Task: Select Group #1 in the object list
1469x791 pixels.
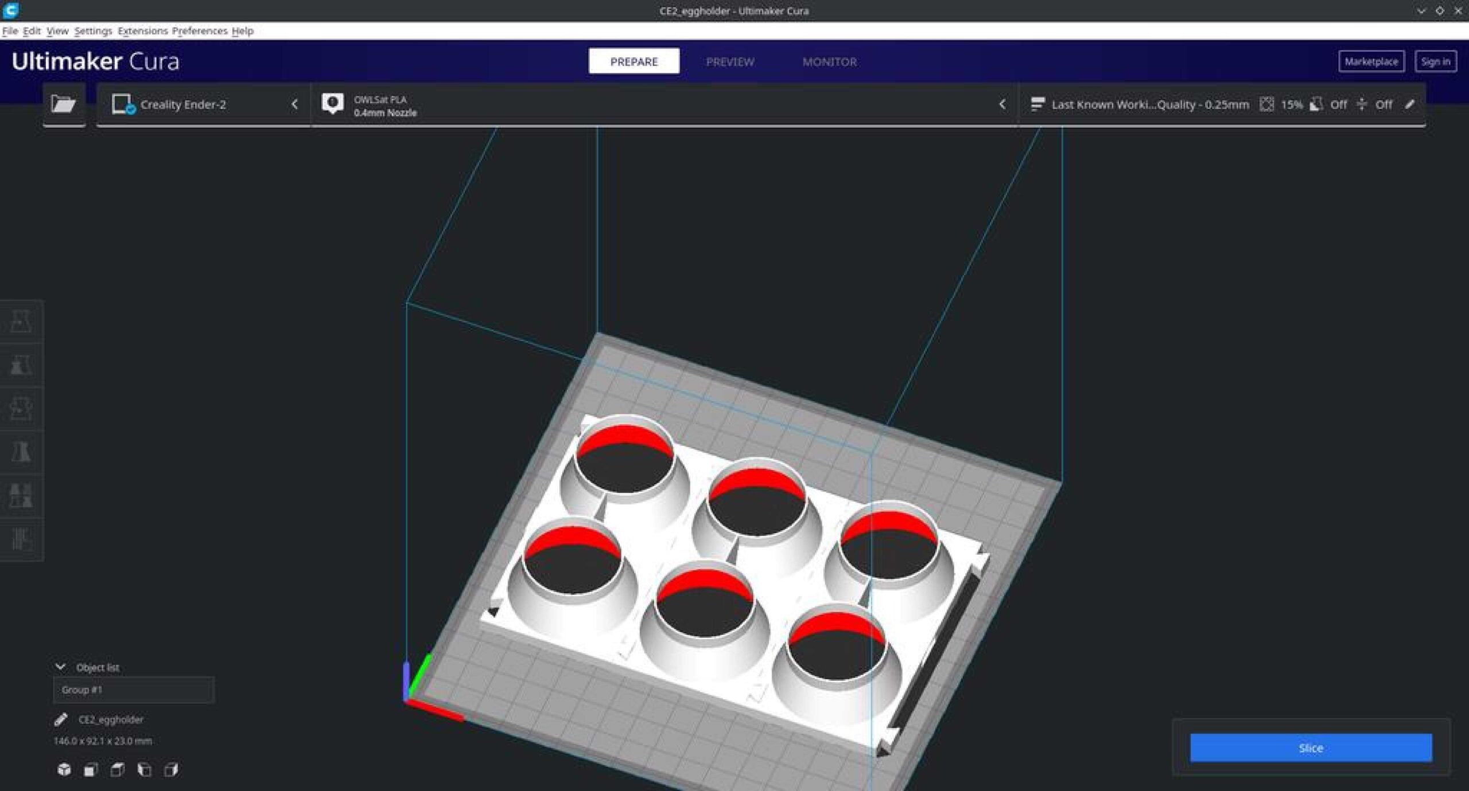Action: 134,690
